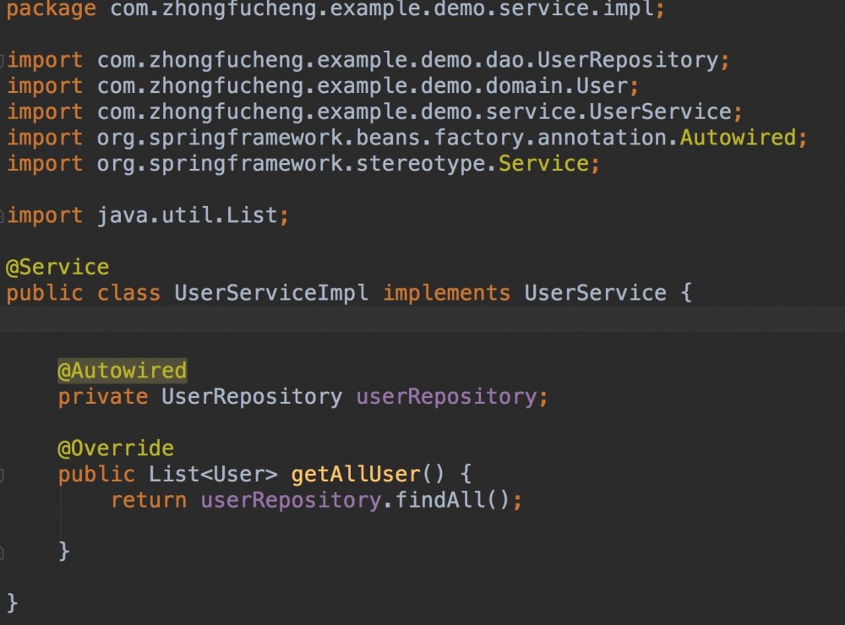Image resolution: width=845 pixels, height=625 pixels.
Task: Click the gutter icon beside getAllUser method
Action: [3, 474]
